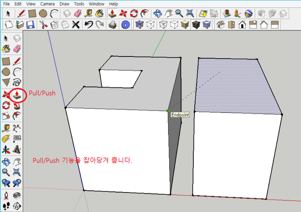The height and width of the screenshot is (212, 301).
Task: Select the Text label tool
Action: [17, 139]
